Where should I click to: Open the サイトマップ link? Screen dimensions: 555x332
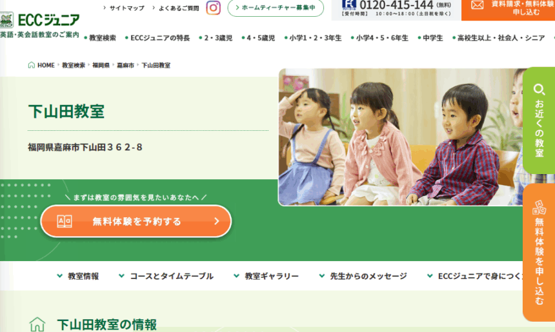point(124,8)
